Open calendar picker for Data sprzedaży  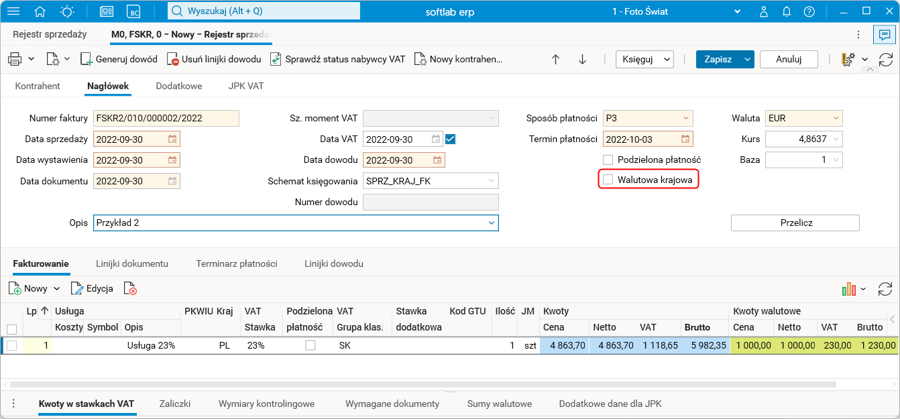(x=172, y=139)
